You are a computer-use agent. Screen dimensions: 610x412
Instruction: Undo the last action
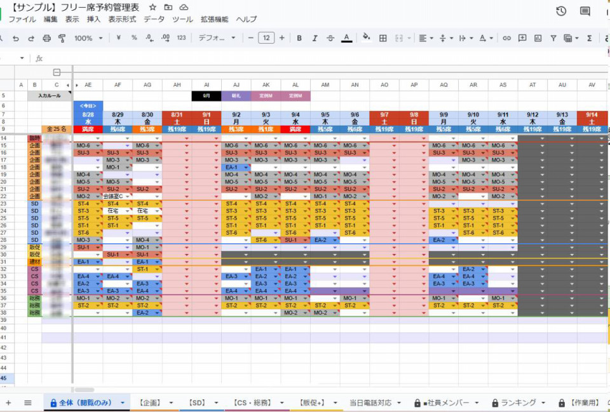tap(15, 38)
